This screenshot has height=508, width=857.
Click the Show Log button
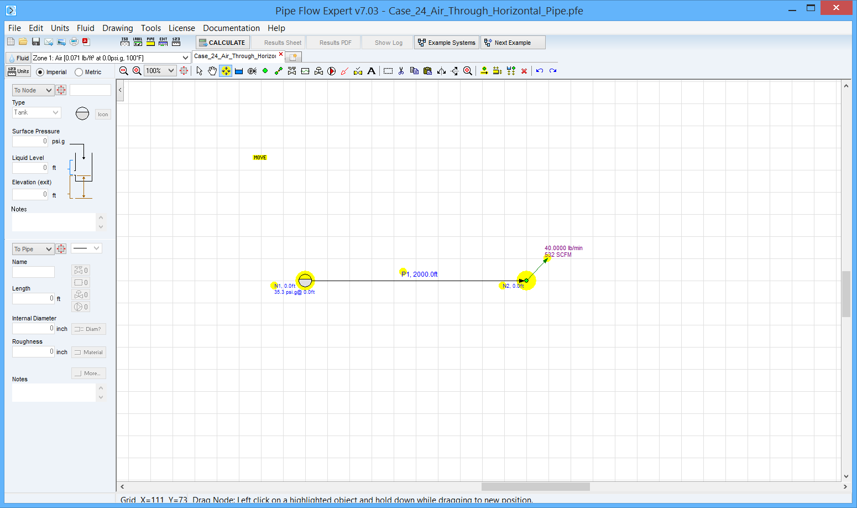[x=388, y=43]
